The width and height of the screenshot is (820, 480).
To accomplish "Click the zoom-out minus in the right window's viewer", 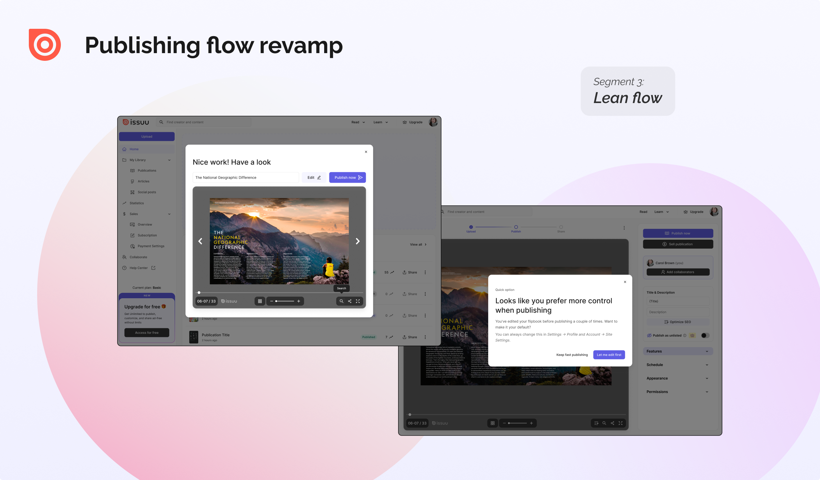I will tap(504, 423).
